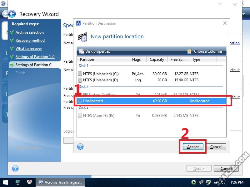Select Settings of Partition C step
250x187 pixels.
pyautogui.click(x=33, y=65)
